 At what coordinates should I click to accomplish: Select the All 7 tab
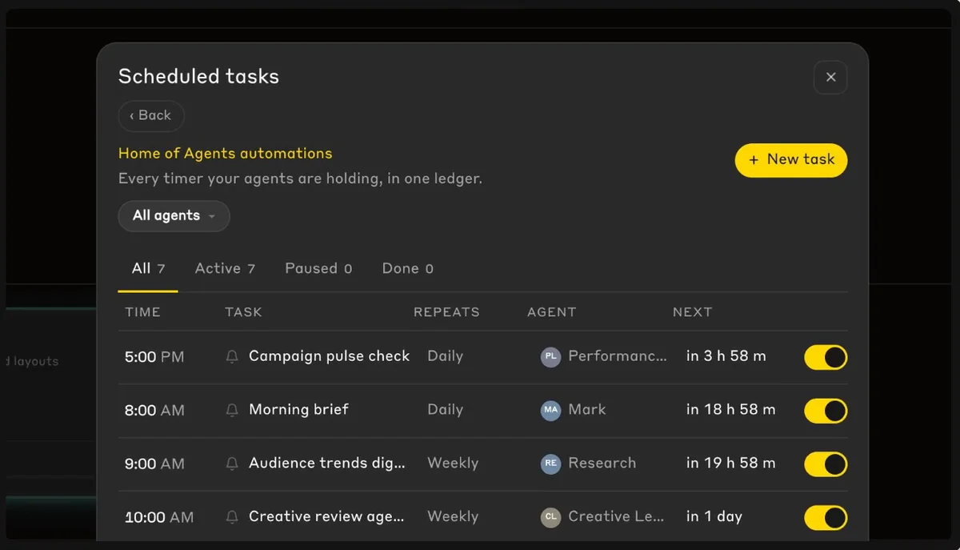[148, 269]
